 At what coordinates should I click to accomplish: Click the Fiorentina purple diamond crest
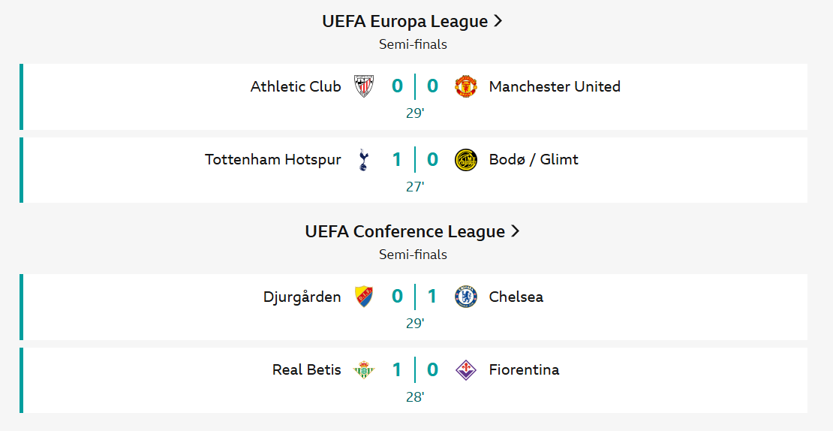pos(466,370)
